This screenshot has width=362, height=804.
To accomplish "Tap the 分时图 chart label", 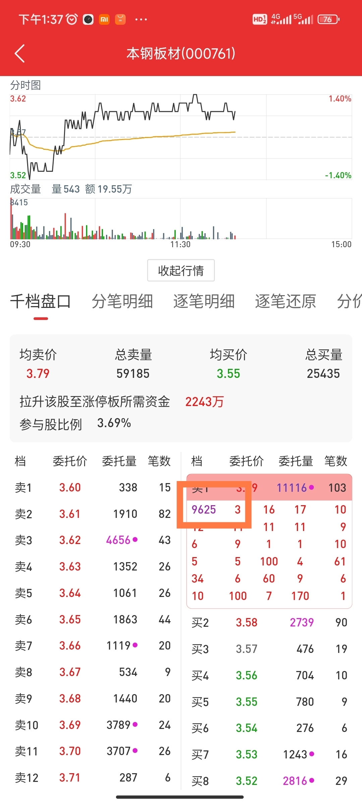I will (25, 85).
